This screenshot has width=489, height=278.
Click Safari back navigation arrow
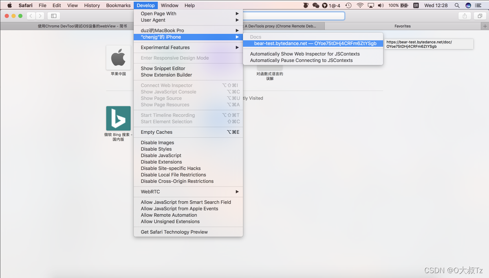[31, 16]
